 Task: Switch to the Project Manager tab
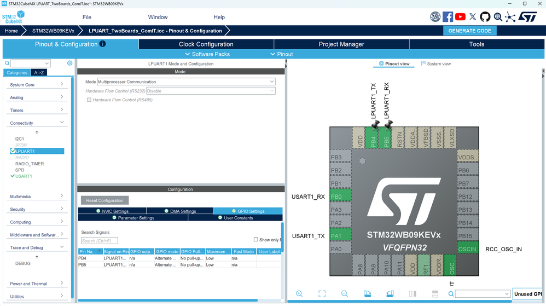[x=341, y=44]
